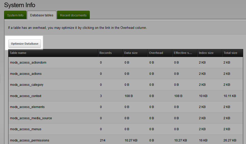Select the modx_access_actions row
The image size is (246, 144).
click(26, 74)
